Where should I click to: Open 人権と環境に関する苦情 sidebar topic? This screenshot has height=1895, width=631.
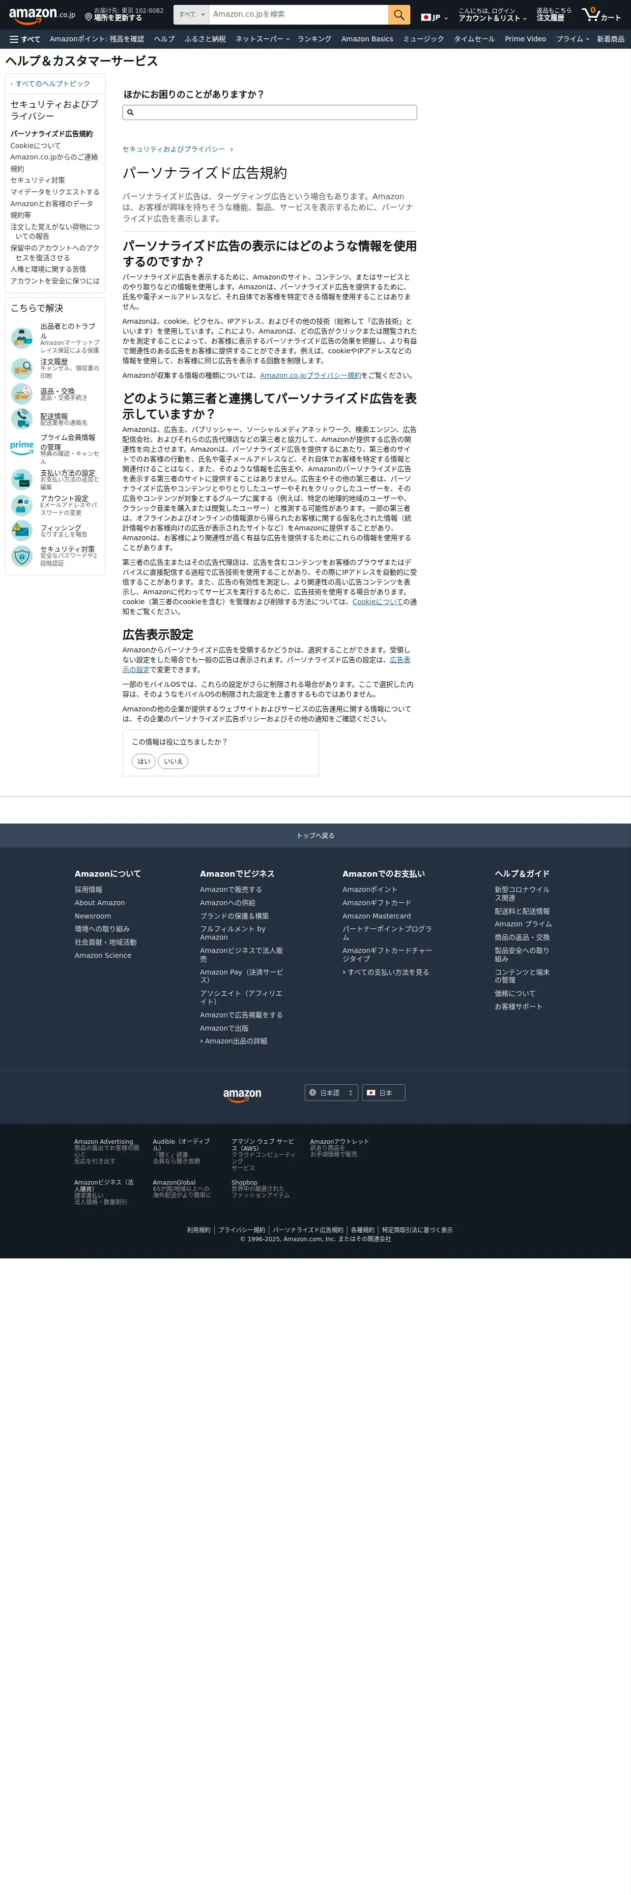coord(48,269)
